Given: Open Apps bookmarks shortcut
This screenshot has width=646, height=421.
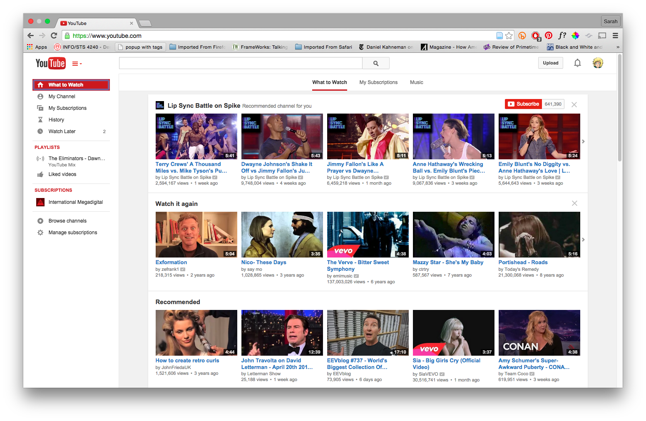Looking at the screenshot, I should pos(37,47).
